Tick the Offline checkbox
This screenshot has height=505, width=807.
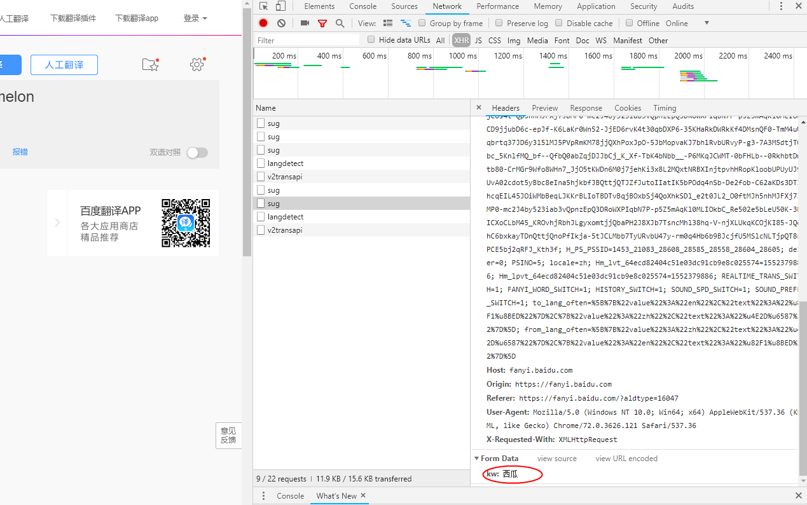click(x=629, y=23)
